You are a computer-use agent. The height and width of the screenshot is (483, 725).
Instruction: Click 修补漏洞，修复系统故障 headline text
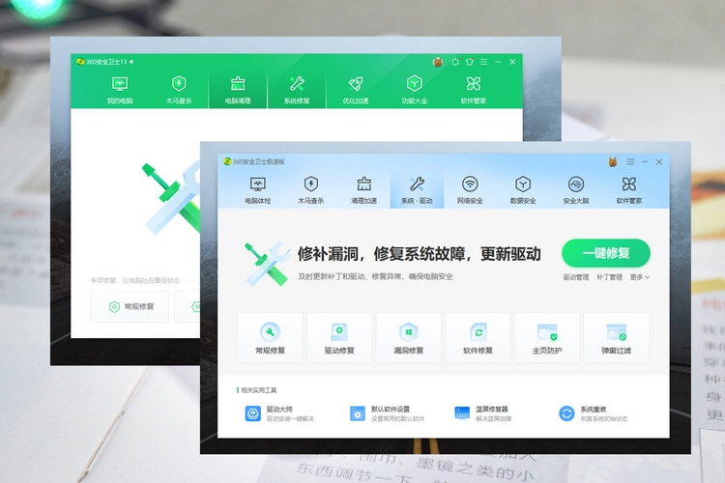pos(420,254)
